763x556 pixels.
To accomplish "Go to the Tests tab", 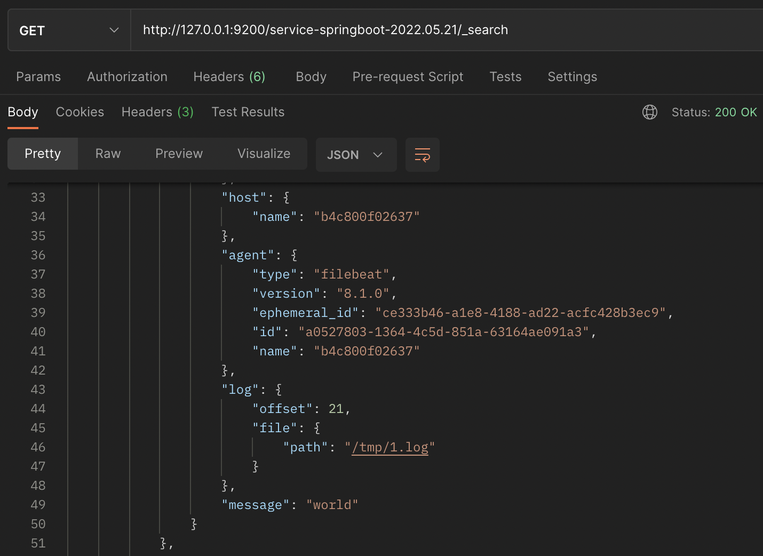I will (505, 77).
